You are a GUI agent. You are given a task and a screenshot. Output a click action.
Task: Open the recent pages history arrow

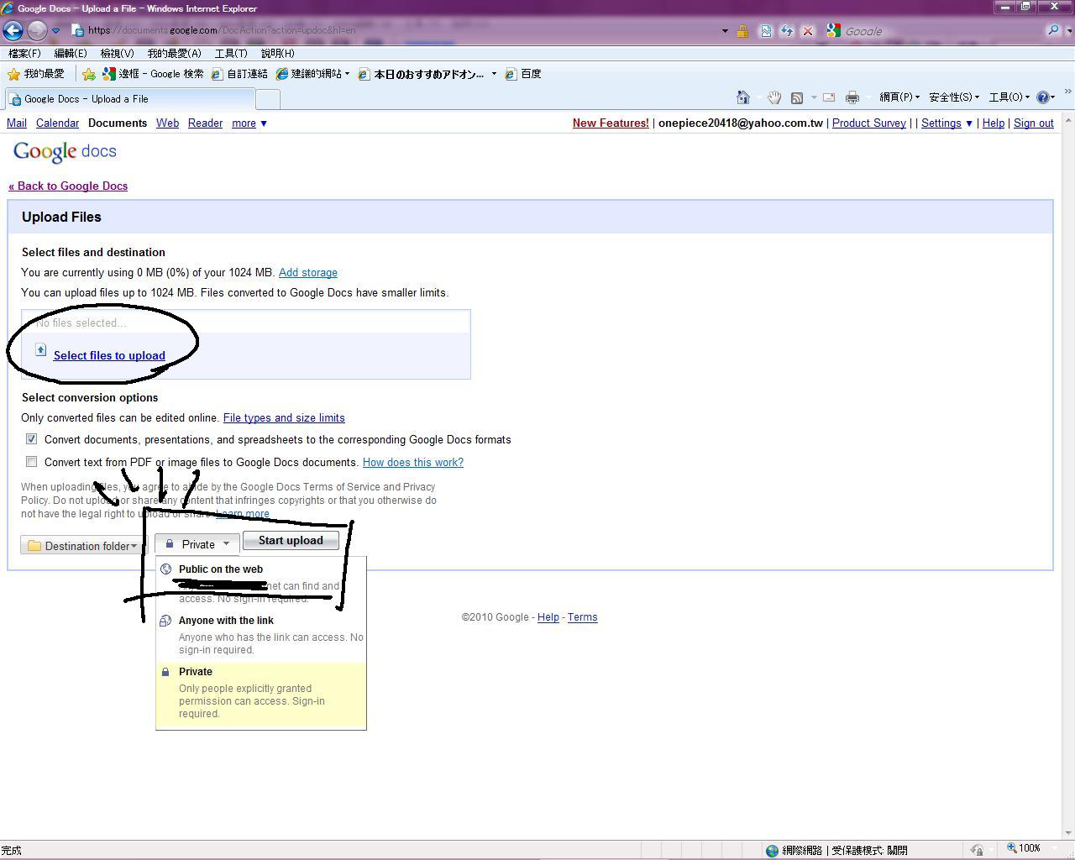click(x=55, y=31)
